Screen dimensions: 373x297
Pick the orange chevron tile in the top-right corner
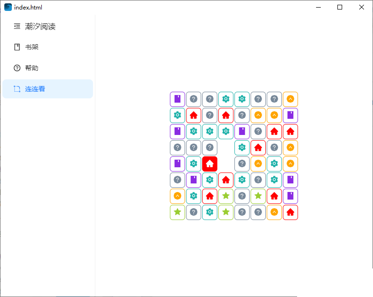[x=290, y=99]
